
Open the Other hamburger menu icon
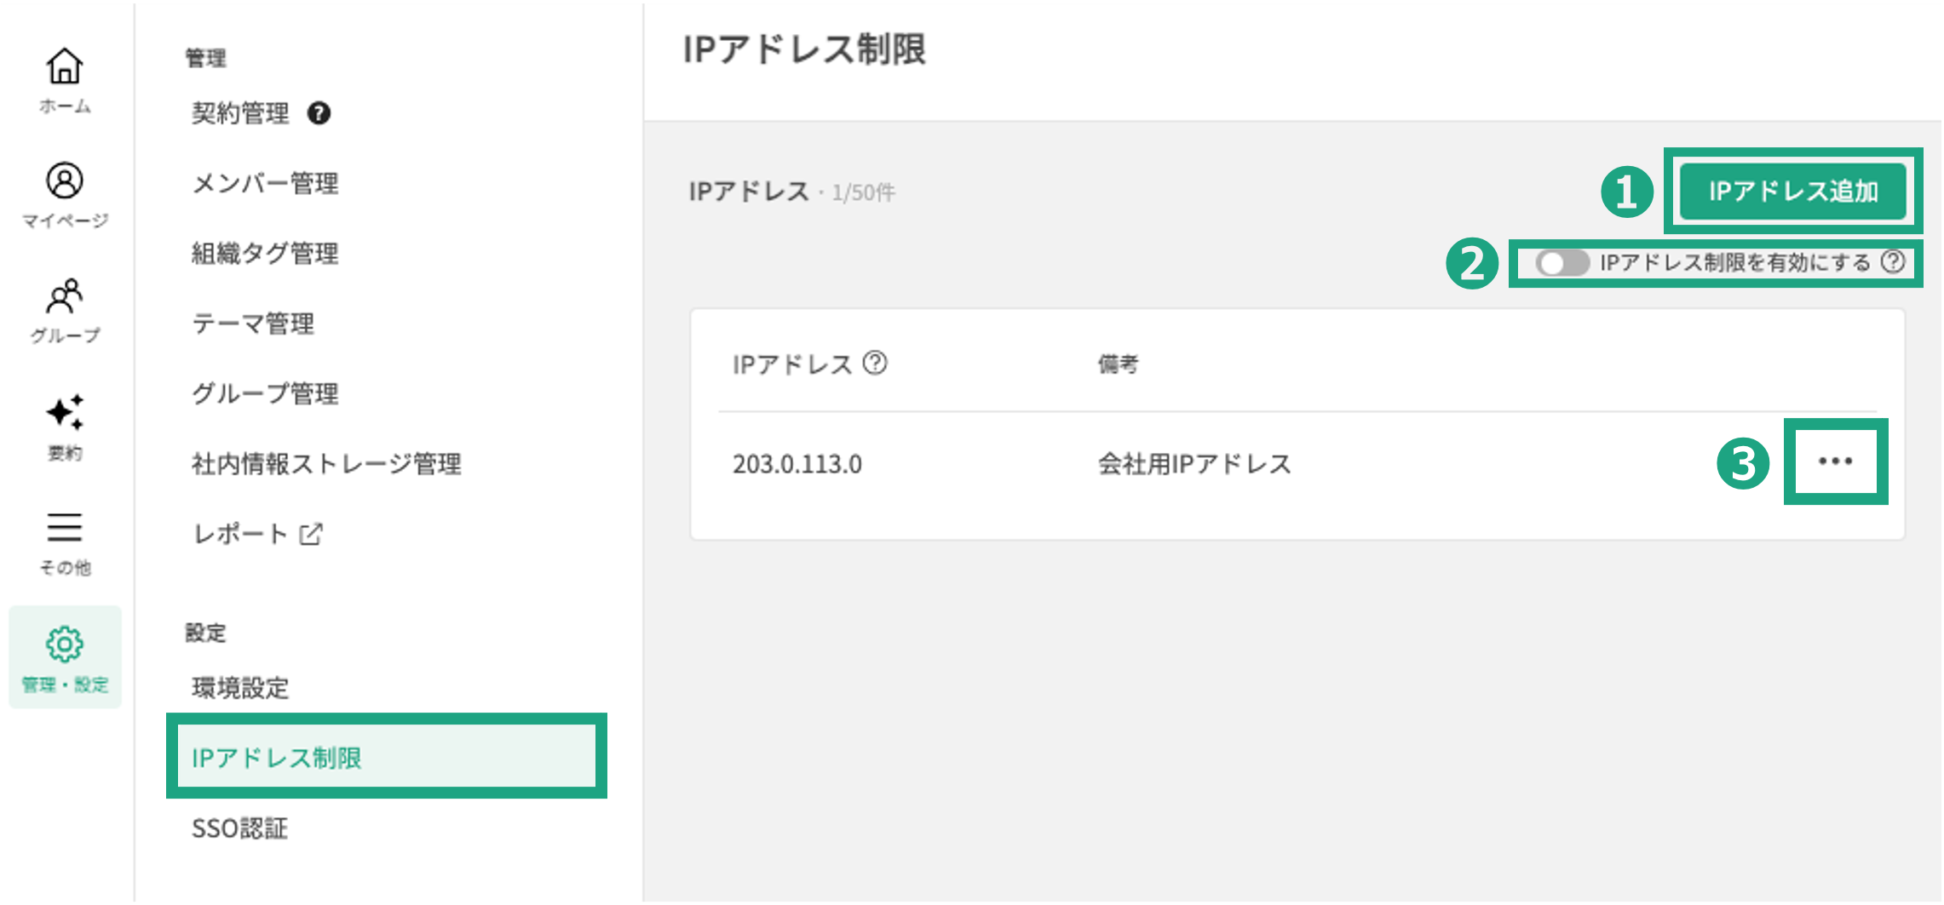click(x=65, y=528)
